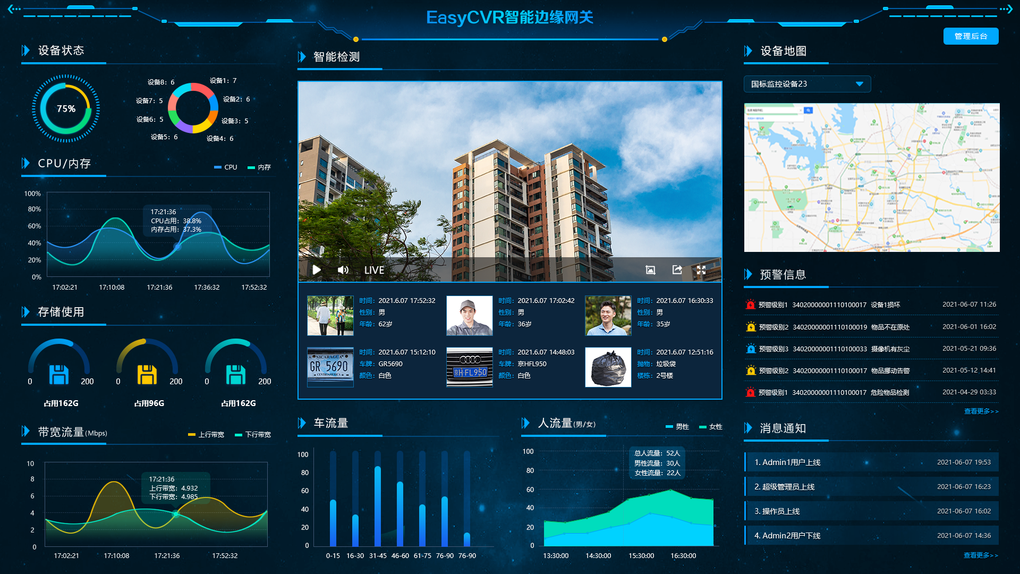Image resolution: width=1020 pixels, height=574 pixels.
Task: Click red alarm icon for 危险物品检测
Action: pyautogui.click(x=750, y=392)
